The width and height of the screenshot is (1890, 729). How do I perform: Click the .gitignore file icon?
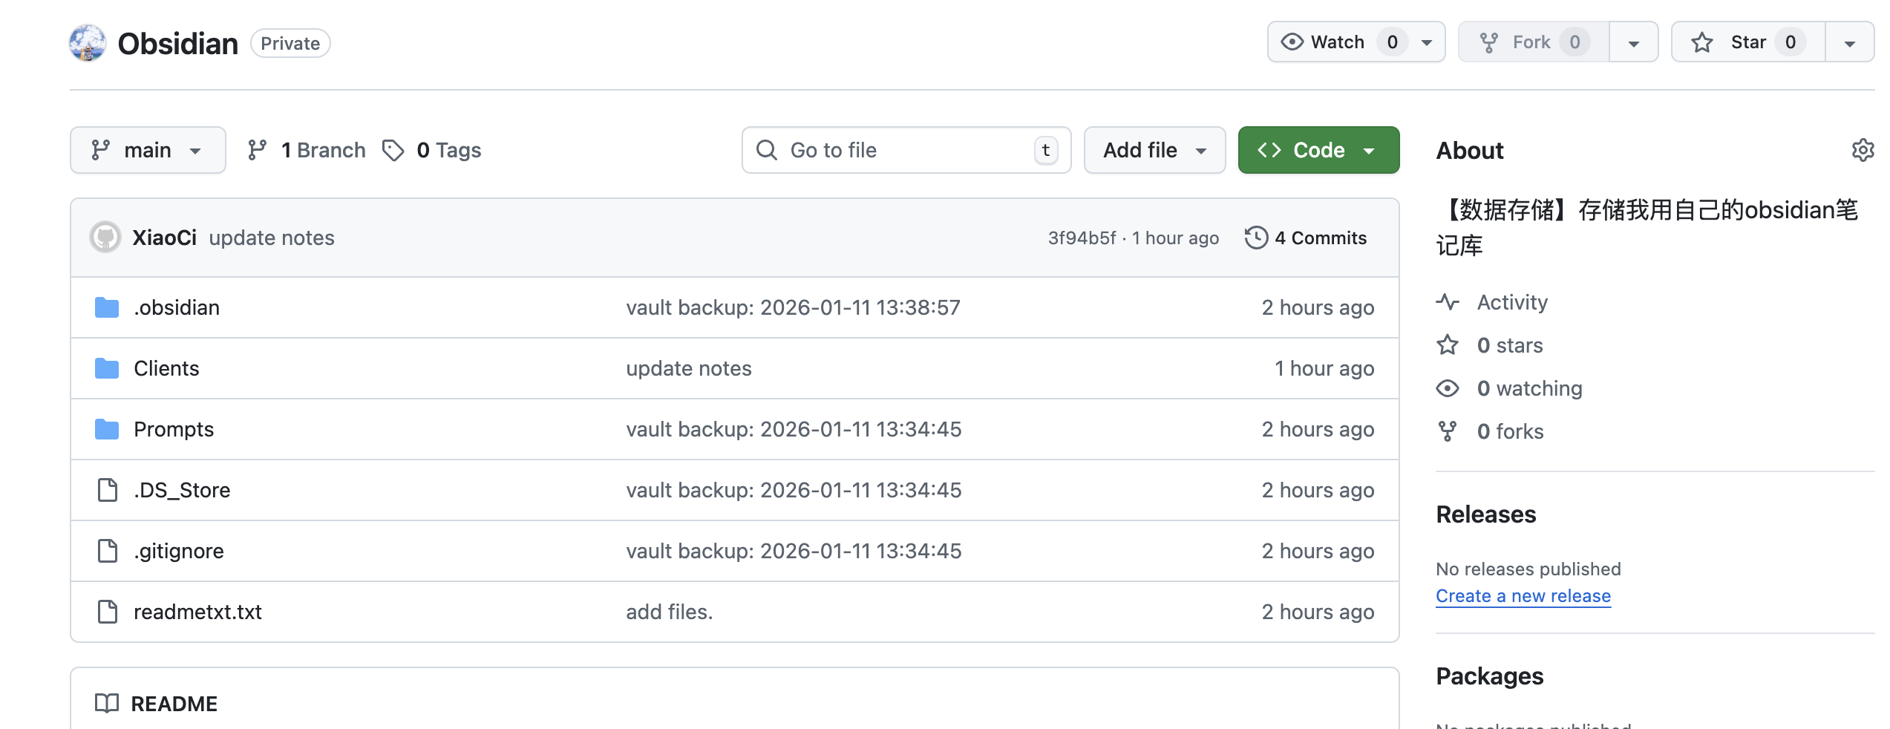click(x=108, y=551)
